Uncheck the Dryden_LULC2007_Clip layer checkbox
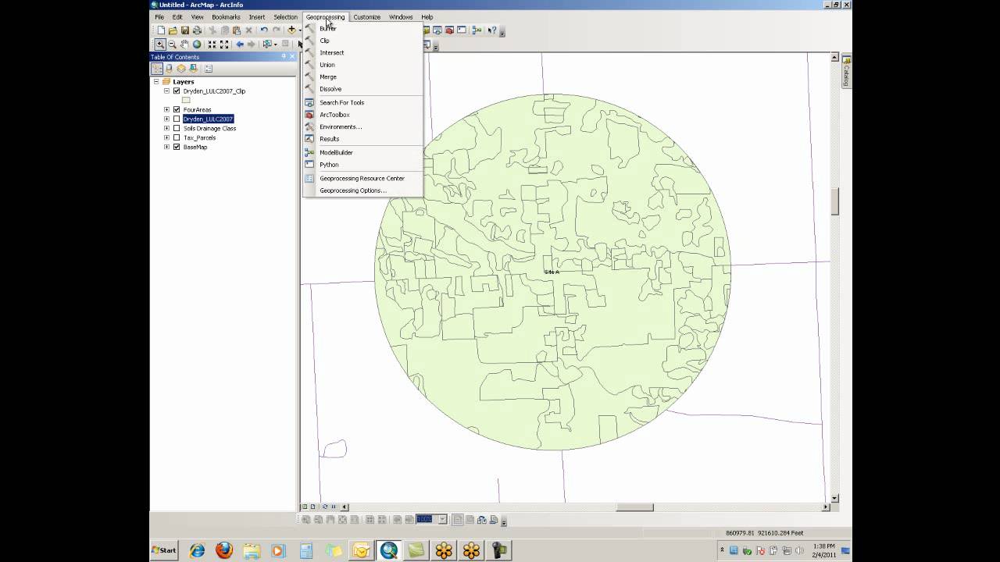The height and width of the screenshot is (562, 1000). pos(177,91)
